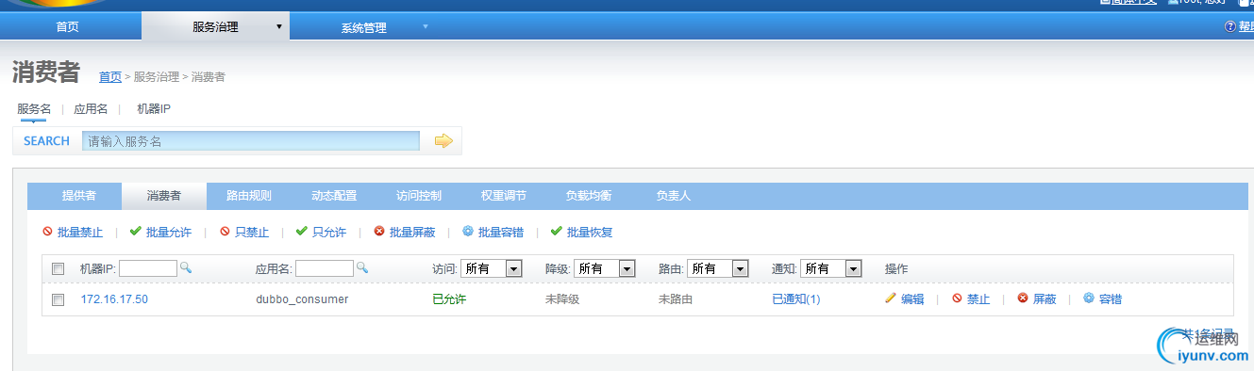Screen dimensions: 1254x371
Task: Tick the select-all checkbox in table header
Action: coord(58,269)
